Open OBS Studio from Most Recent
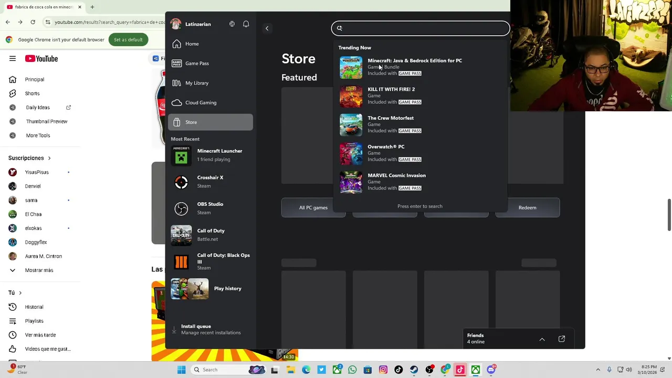This screenshot has width=672, height=378. [210, 208]
